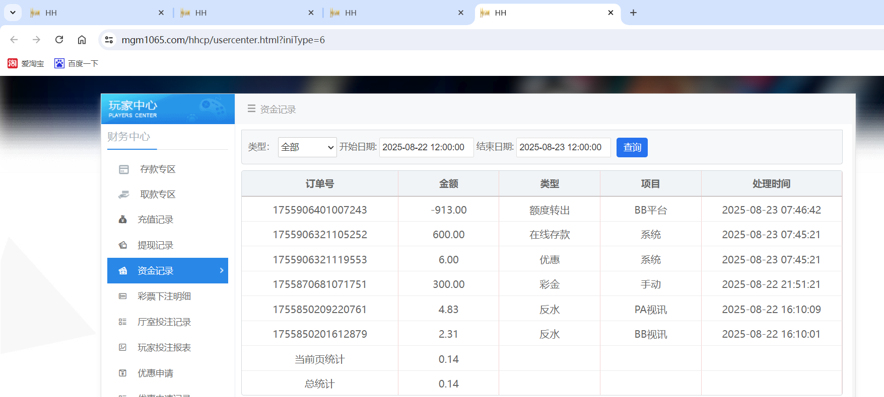884x397 pixels.
Task: Click the browser address bar URL
Action: point(223,40)
